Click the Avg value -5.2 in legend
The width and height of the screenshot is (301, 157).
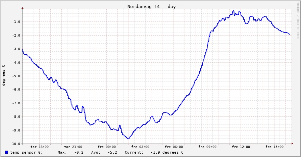(x=112, y=152)
